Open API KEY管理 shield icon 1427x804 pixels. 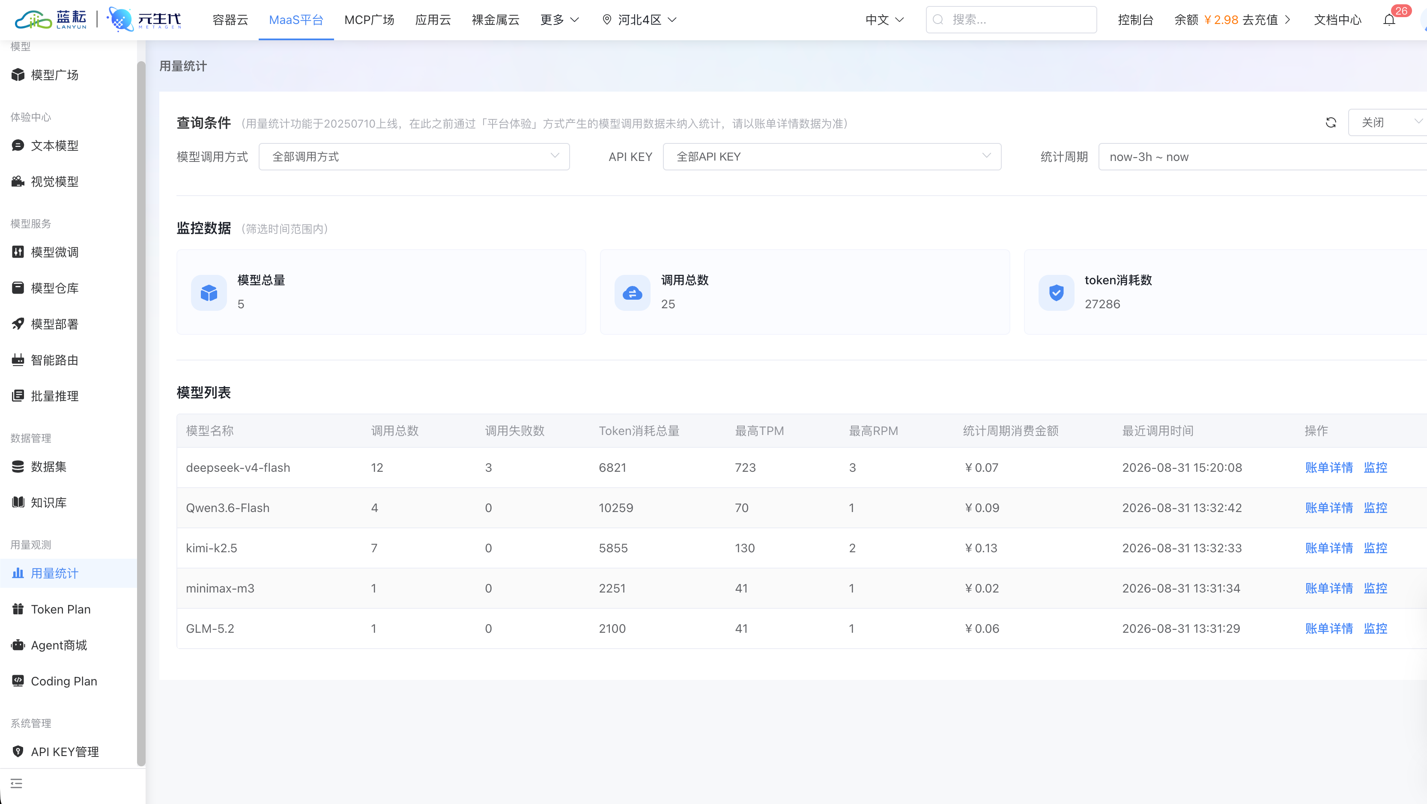point(18,751)
